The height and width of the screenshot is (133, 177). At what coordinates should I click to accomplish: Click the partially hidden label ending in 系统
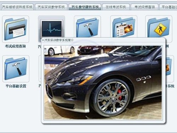click(x=170, y=86)
